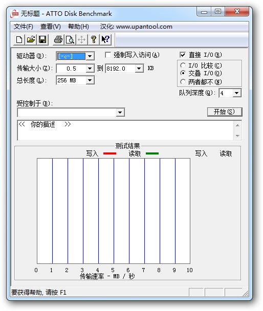Activate context help pointer icon
The image size is (263, 311).
(105, 40)
